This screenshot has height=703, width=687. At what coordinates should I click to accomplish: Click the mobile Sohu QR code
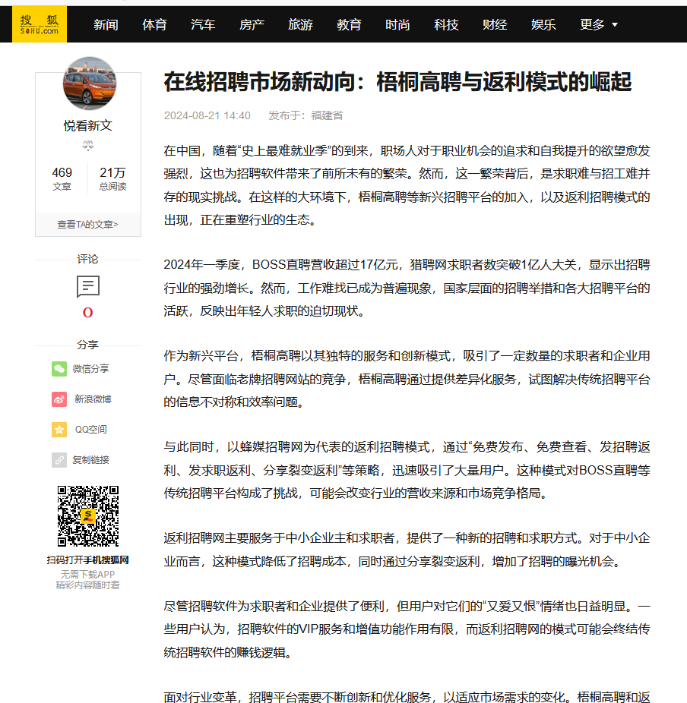point(88,516)
